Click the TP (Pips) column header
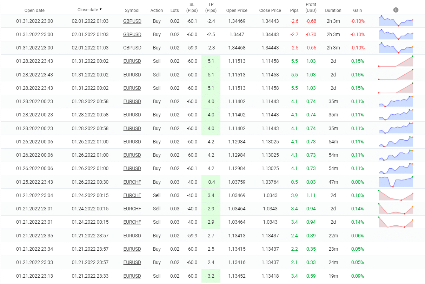The height and width of the screenshot is (284, 425). [x=211, y=7]
